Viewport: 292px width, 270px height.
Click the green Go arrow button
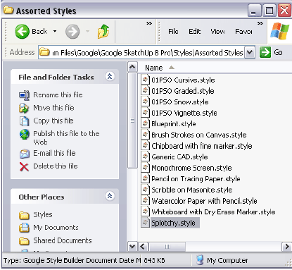265,52
